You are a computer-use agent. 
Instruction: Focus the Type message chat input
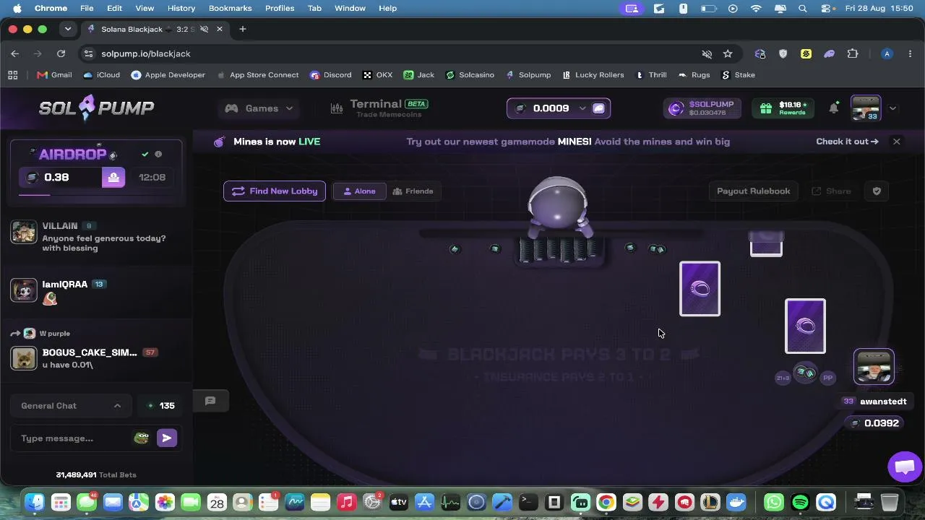[x=72, y=438]
